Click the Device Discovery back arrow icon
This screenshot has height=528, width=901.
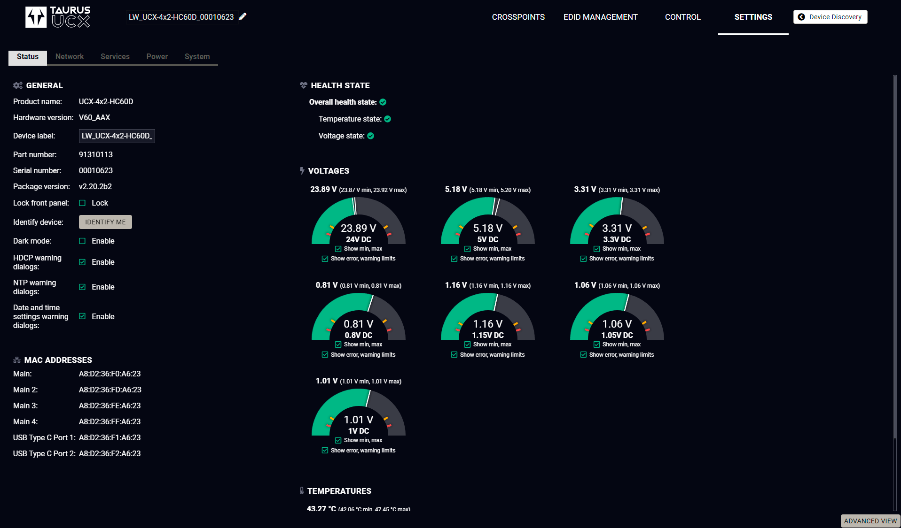[x=802, y=17]
